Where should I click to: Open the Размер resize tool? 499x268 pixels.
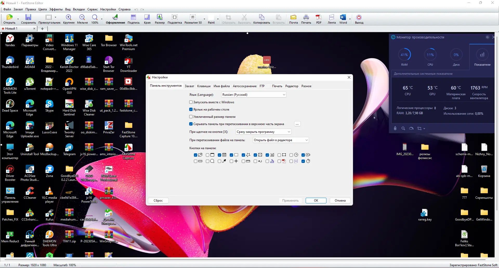[x=160, y=19]
